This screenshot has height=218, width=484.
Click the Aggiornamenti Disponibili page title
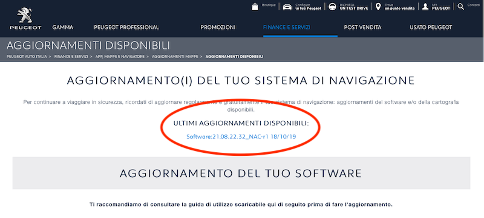click(x=88, y=46)
